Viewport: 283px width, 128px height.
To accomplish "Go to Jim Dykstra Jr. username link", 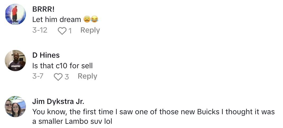I will pos(58,101).
